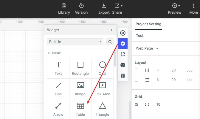Enable the column layout checkbox

coord(137,70)
